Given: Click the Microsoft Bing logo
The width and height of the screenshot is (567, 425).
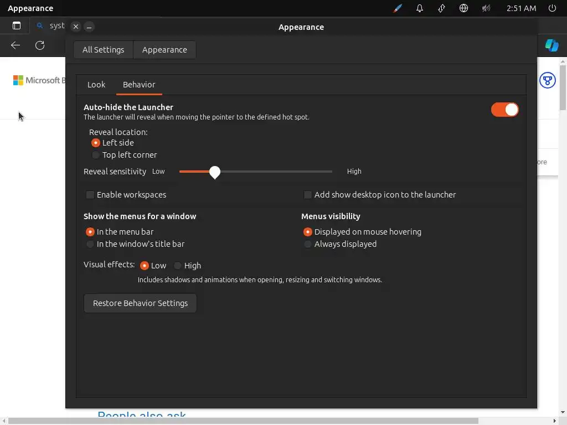Looking at the screenshot, I should [x=39, y=80].
